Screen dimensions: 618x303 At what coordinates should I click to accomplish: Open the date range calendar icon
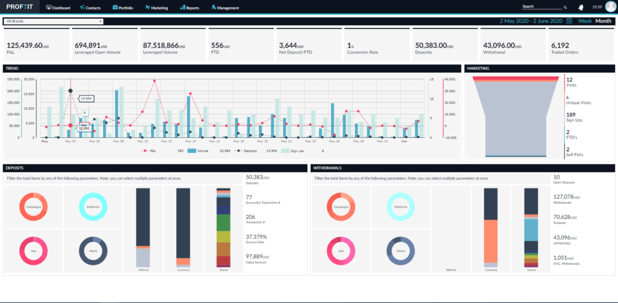click(569, 21)
